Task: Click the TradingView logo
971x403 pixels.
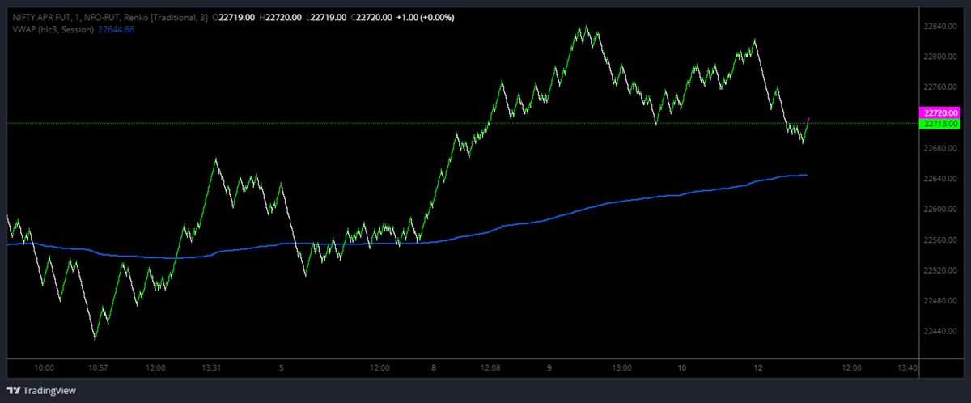Action: point(40,391)
